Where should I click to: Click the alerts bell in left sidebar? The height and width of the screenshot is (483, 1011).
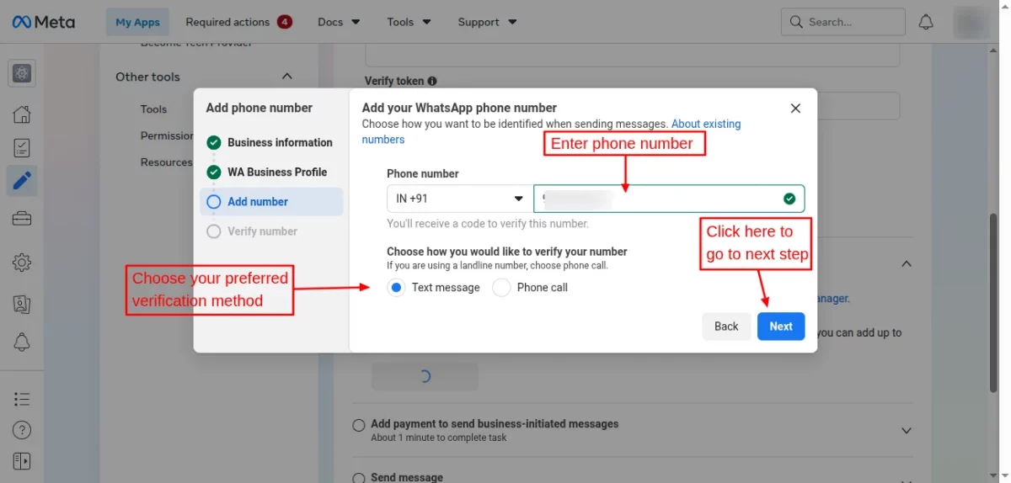point(22,342)
